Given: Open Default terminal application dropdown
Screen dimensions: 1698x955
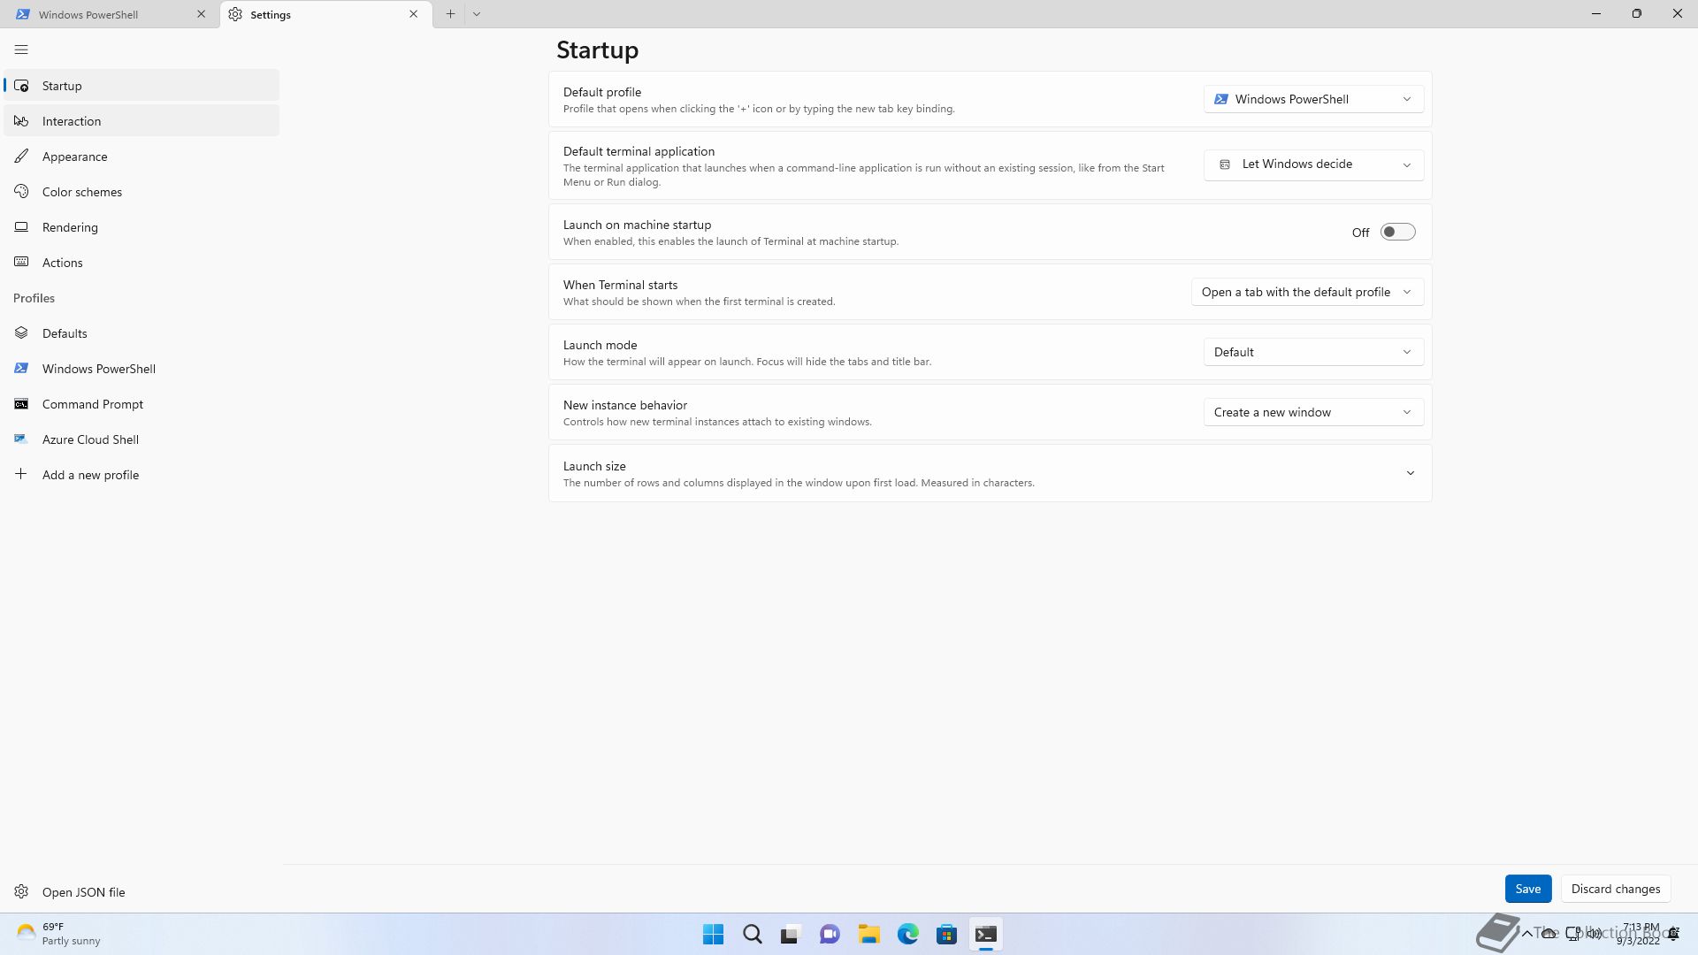Looking at the screenshot, I should [1313, 164].
